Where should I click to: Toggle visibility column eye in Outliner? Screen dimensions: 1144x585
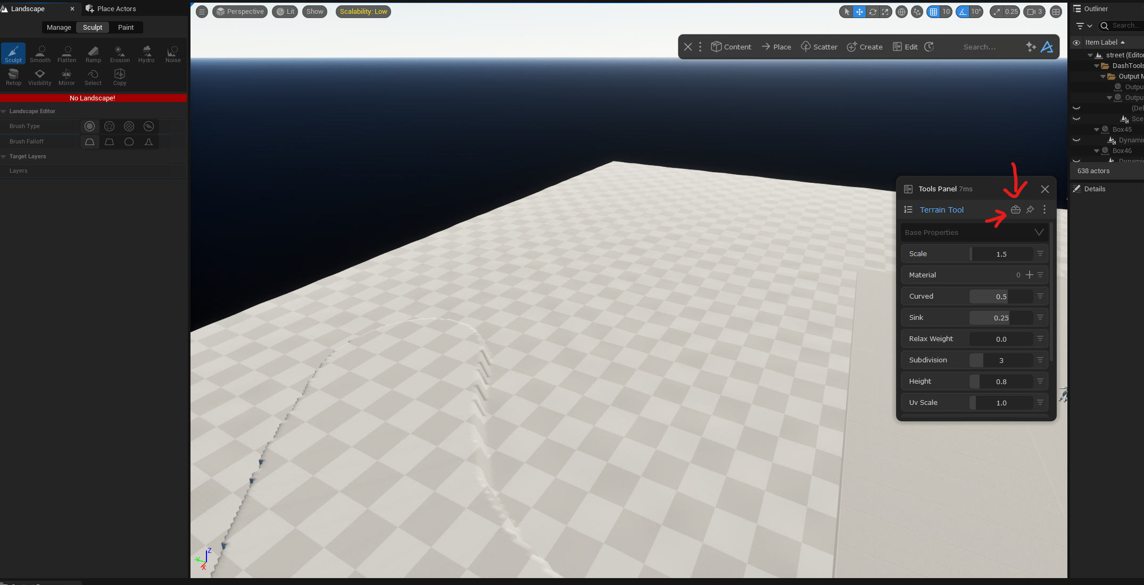click(x=1076, y=43)
